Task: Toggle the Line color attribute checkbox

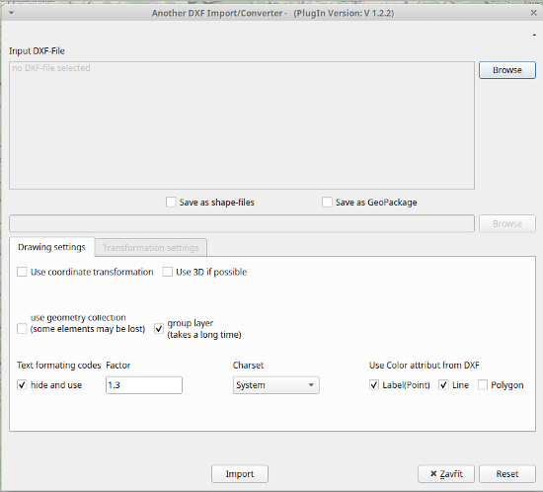Action: (x=443, y=384)
